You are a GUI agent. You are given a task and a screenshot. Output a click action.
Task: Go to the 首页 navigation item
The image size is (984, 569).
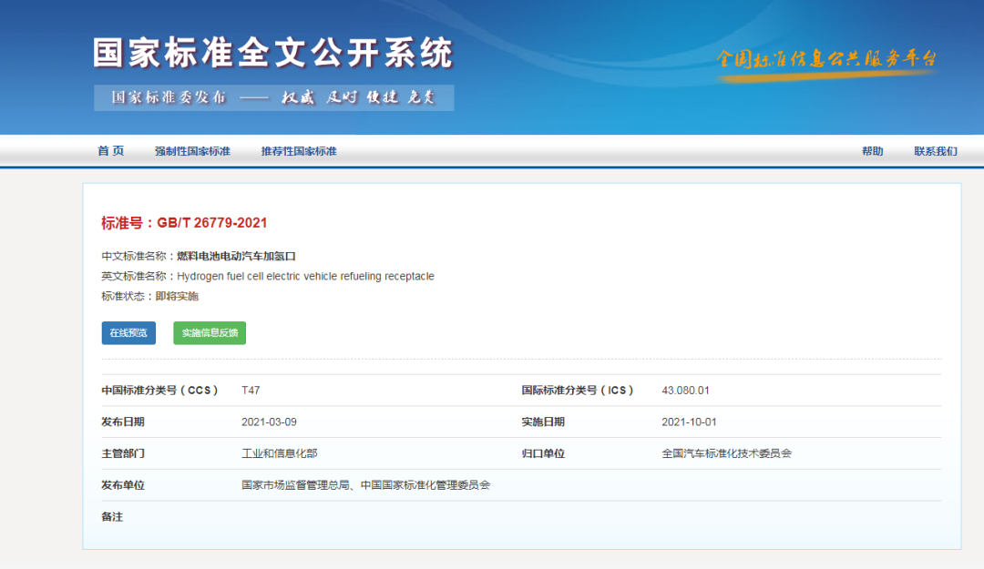click(111, 151)
